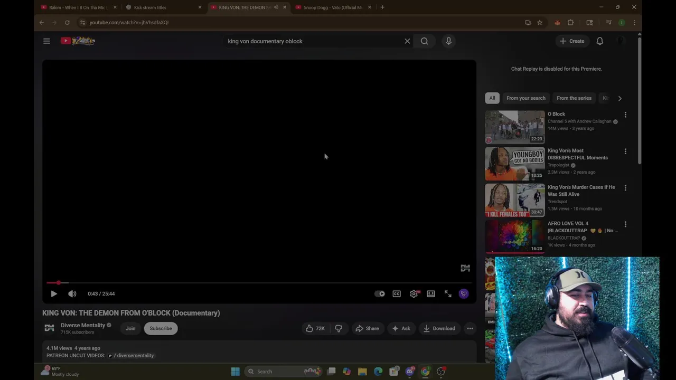This screenshot has height=380, width=676.
Task: Like the video, 72K likes
Action: [x=315, y=328]
